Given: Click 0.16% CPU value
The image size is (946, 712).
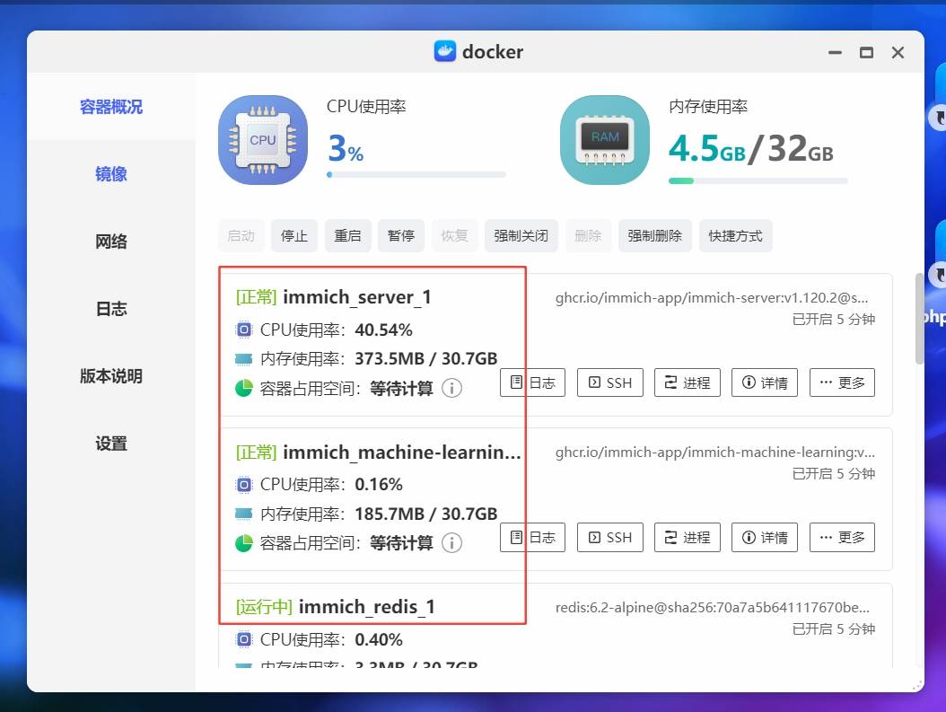Looking at the screenshot, I should [378, 485].
